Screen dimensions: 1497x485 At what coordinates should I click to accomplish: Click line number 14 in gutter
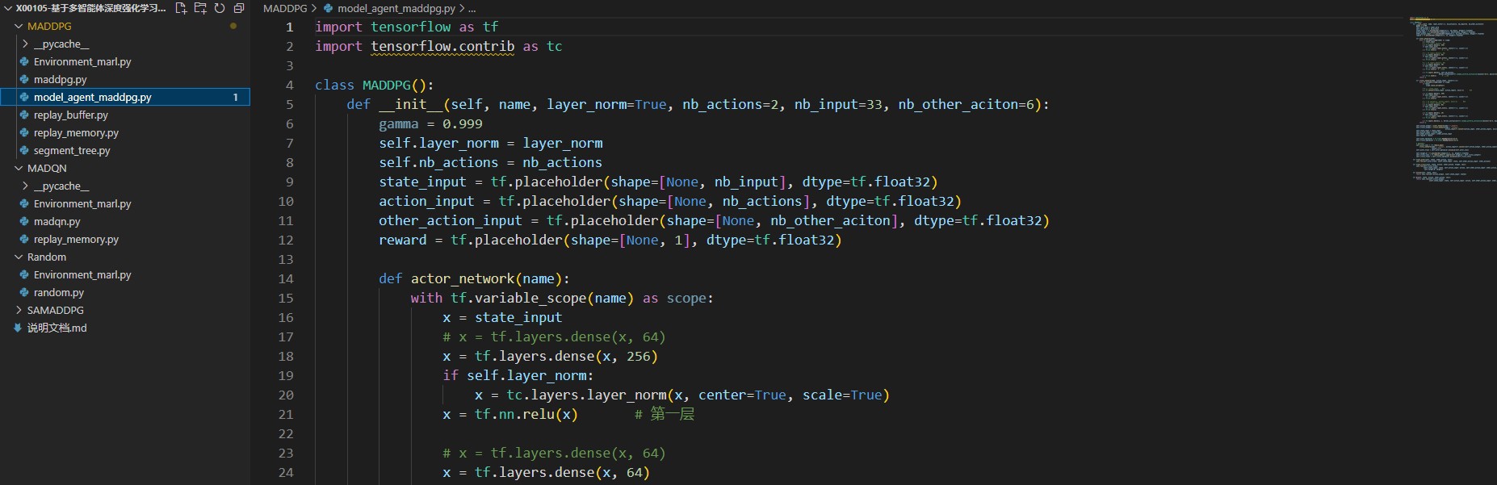point(286,279)
